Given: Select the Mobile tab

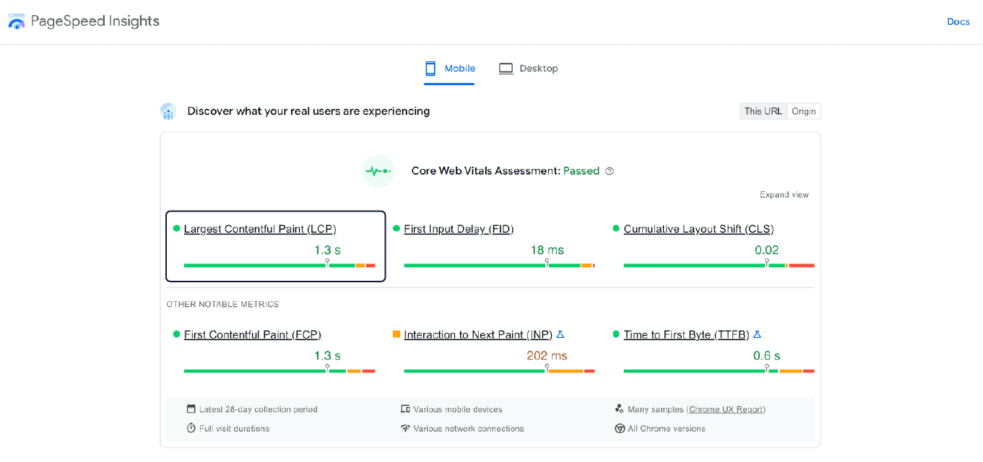Looking at the screenshot, I should 449,69.
